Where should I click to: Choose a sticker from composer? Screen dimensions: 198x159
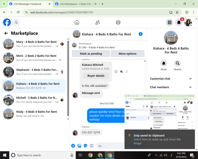tap(86, 146)
